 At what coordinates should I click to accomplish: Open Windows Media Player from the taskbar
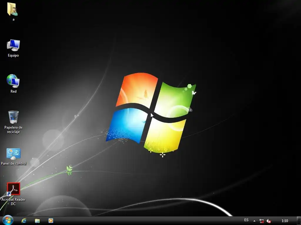coord(51,221)
